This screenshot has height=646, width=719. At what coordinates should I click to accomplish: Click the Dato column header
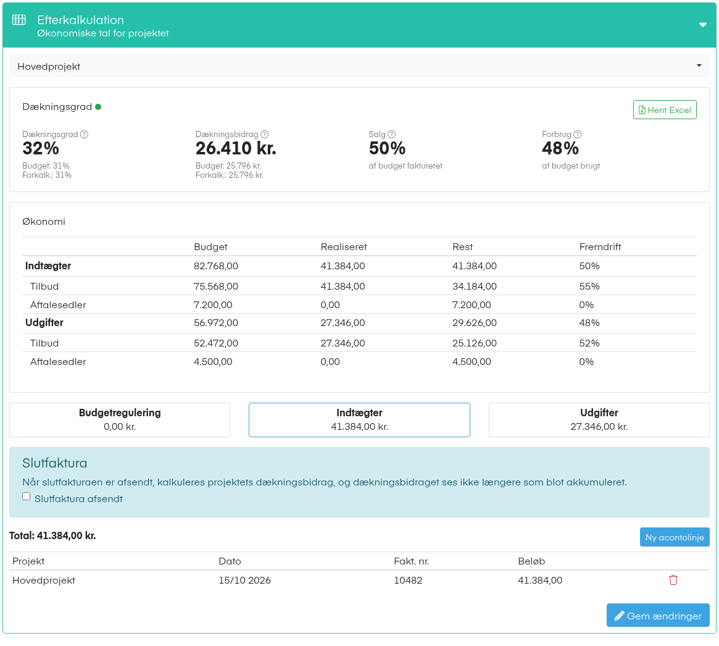coord(230,561)
